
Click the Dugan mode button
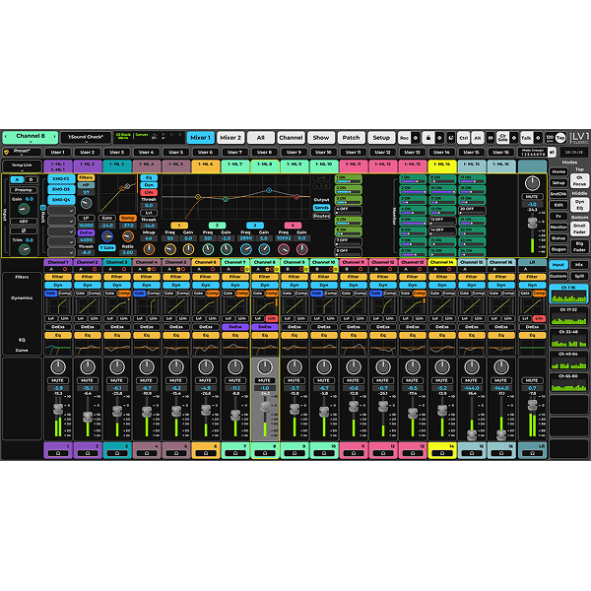(x=558, y=249)
